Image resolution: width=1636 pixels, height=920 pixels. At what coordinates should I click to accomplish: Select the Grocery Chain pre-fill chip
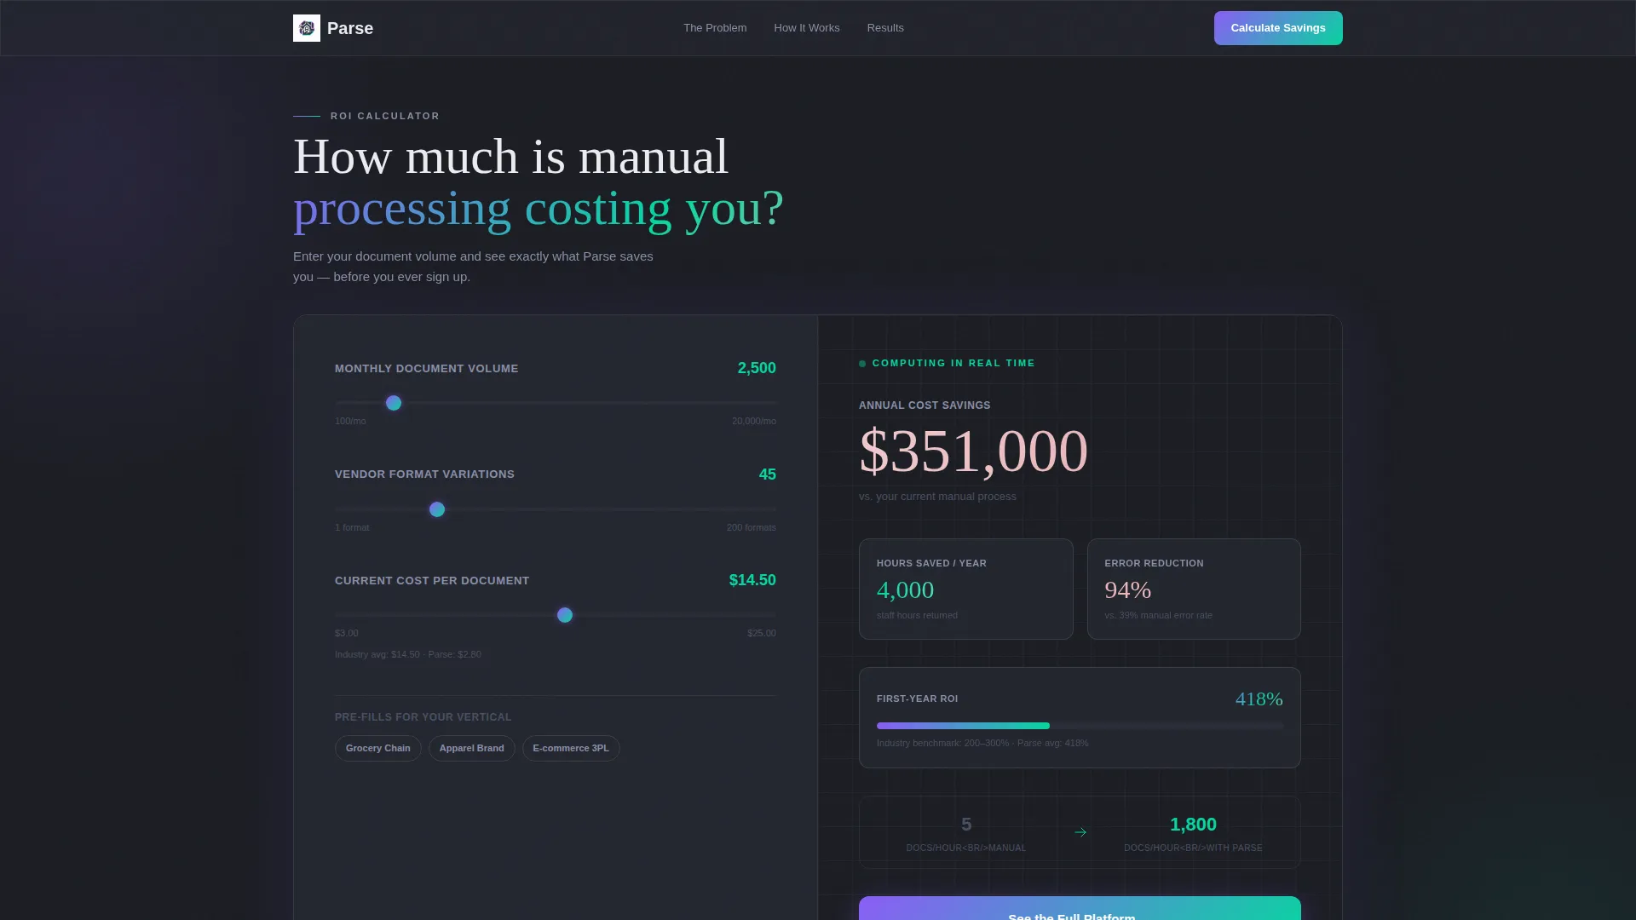378,748
